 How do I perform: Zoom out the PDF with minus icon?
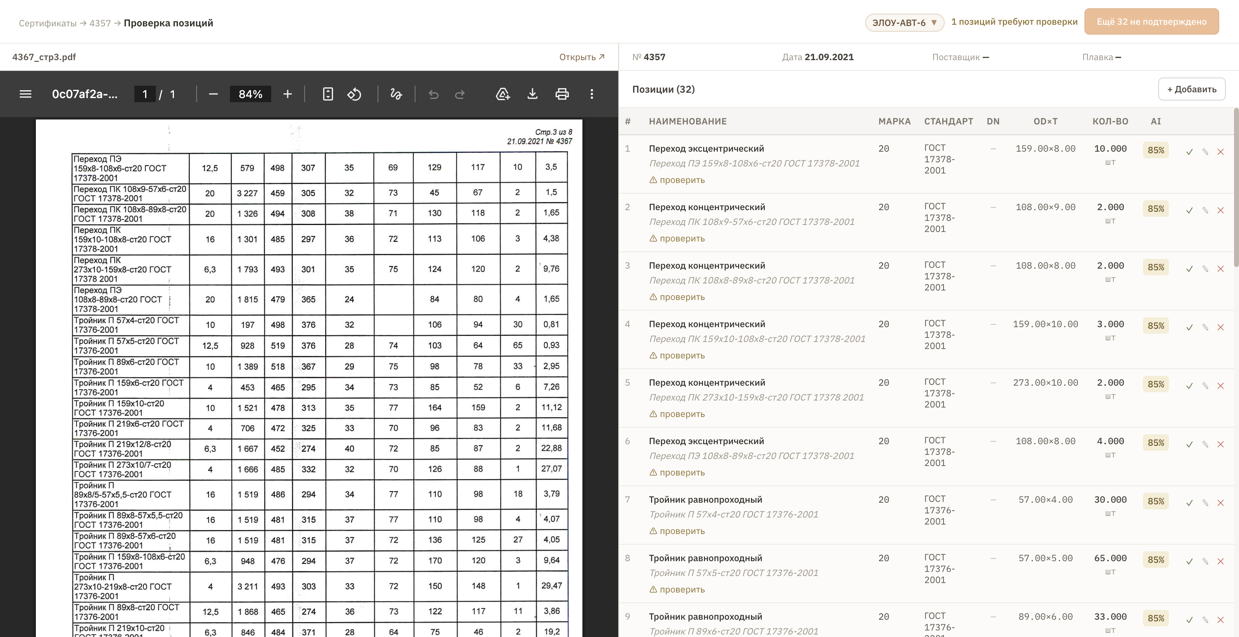pyautogui.click(x=214, y=94)
